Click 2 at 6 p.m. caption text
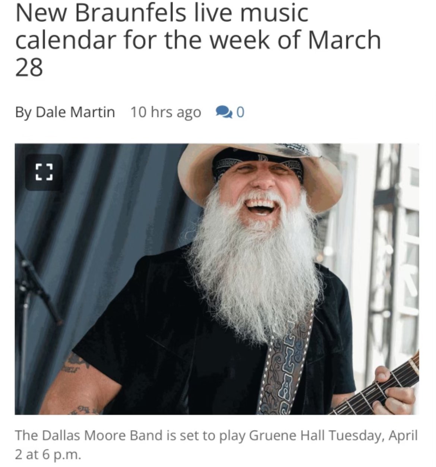 pyautogui.click(x=48, y=455)
